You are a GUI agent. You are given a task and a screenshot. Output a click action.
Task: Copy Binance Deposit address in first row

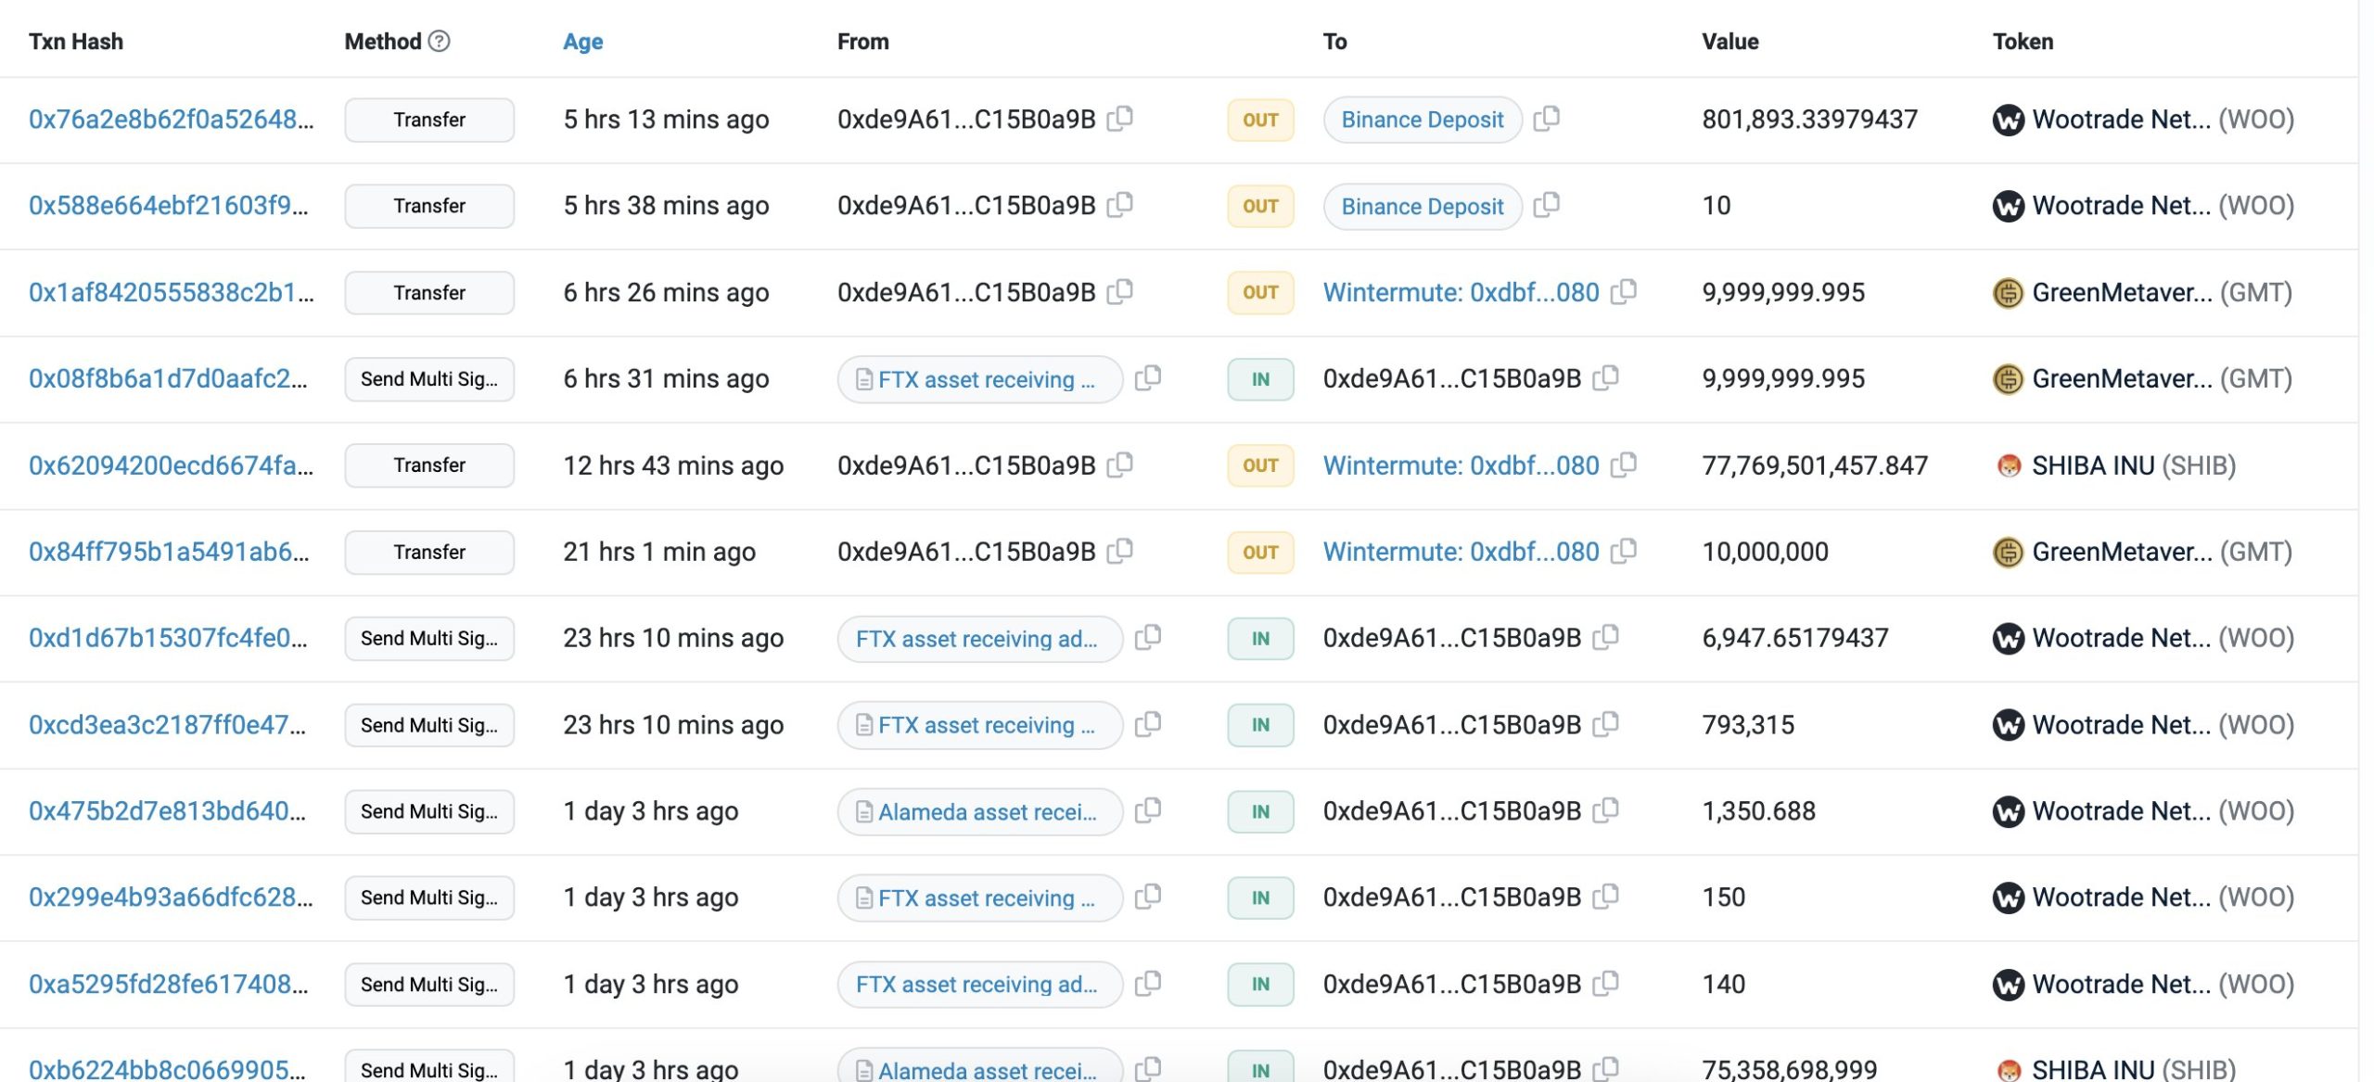tap(1546, 119)
